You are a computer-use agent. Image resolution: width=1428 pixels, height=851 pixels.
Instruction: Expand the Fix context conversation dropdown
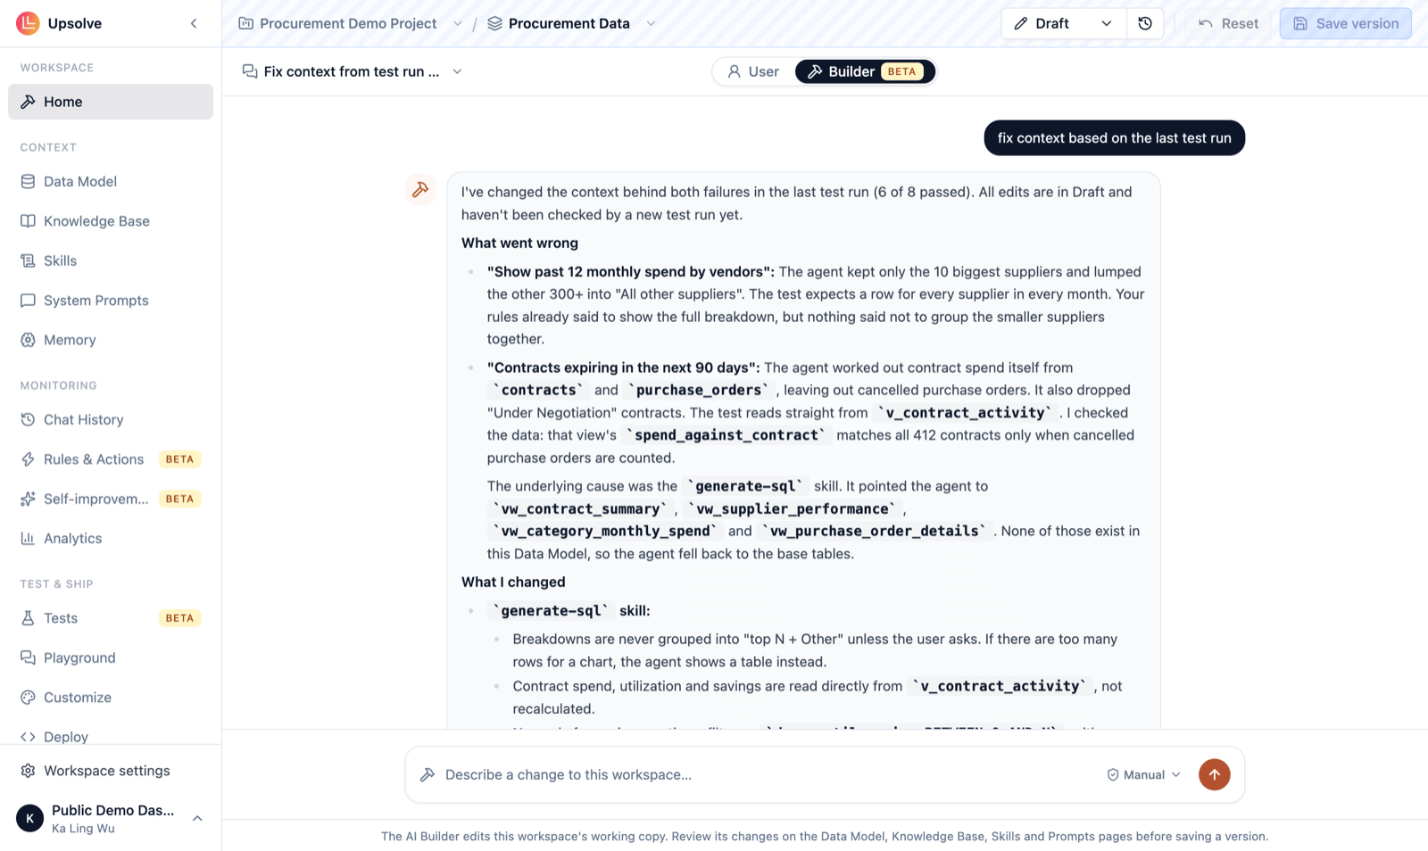pos(457,71)
